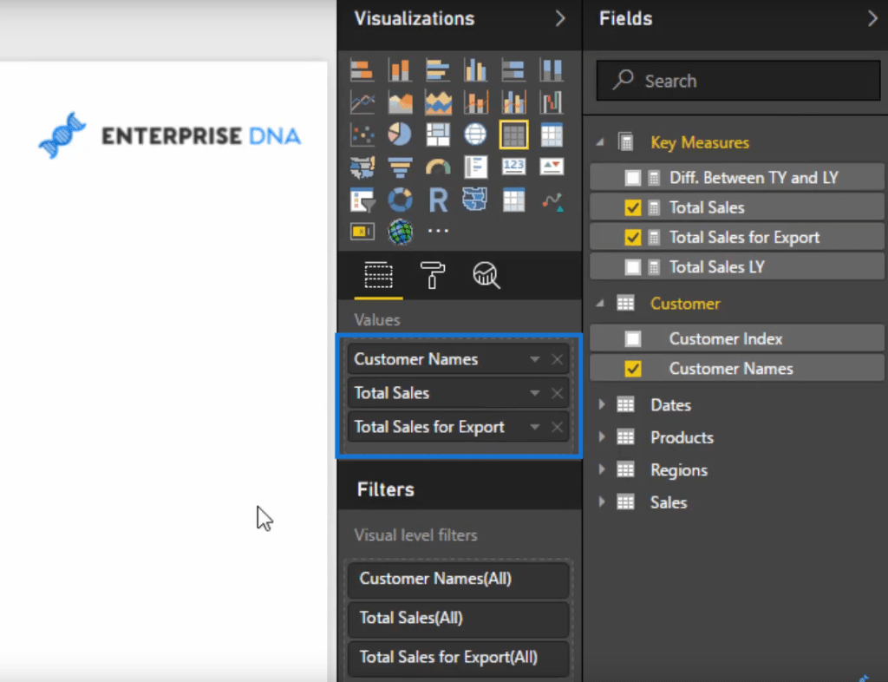Select the Clustered column chart visual
This screenshot has width=888, height=682.
[x=476, y=71]
